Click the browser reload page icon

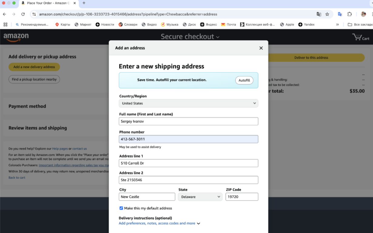click(23, 14)
